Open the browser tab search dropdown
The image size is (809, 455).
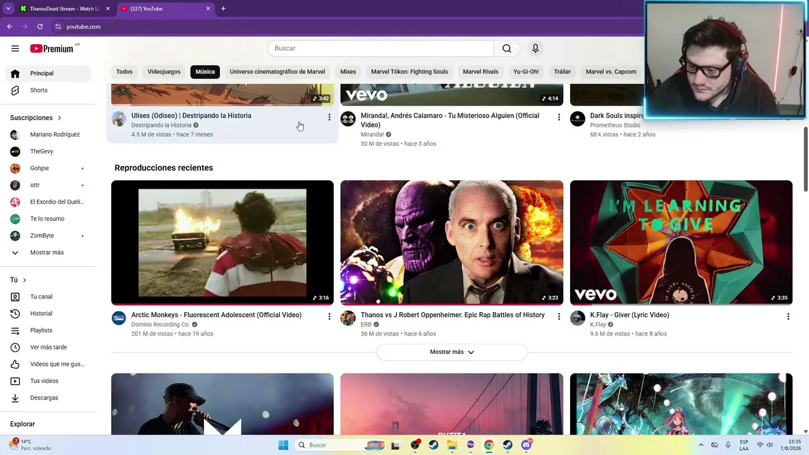coord(8,9)
